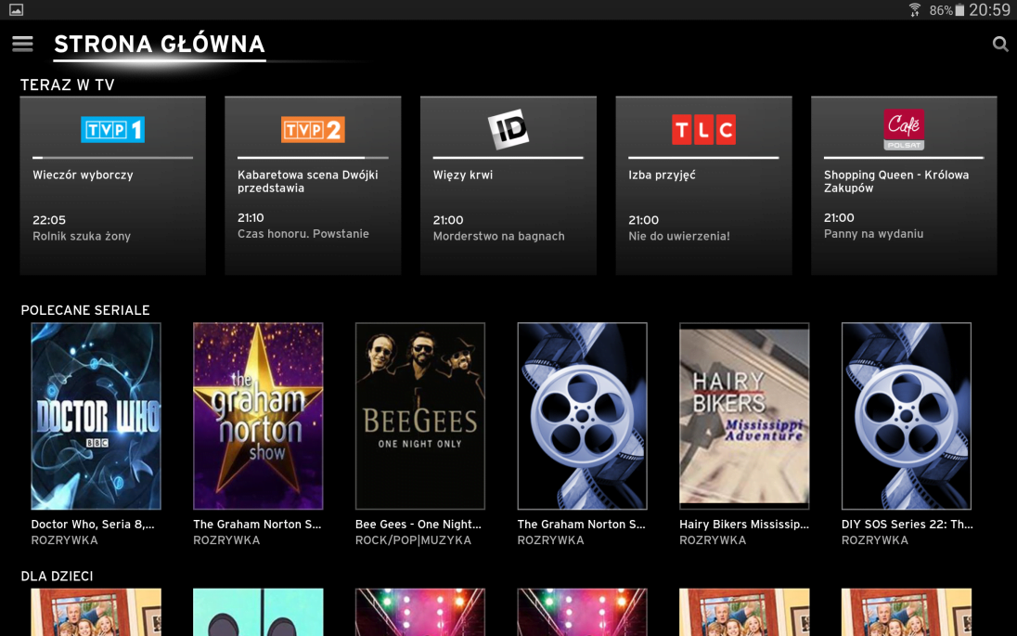
Task: Click the ROCK/POP|MUZYKA genre label
Action: [x=413, y=540]
